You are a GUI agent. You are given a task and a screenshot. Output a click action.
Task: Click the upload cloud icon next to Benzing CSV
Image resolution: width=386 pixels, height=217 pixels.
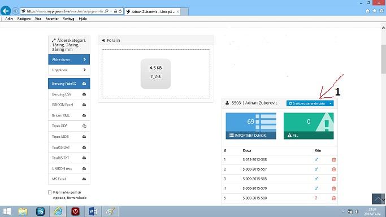point(84,94)
